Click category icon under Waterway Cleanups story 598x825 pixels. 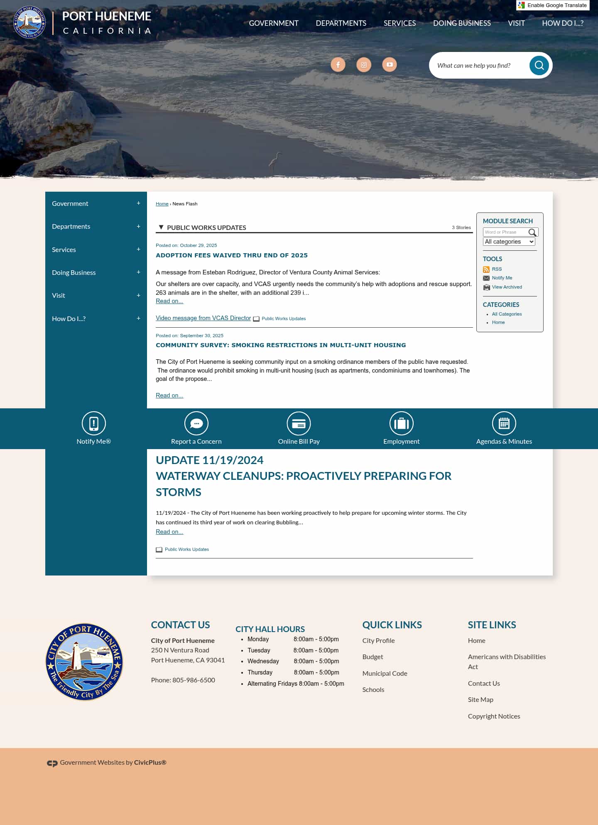159,550
